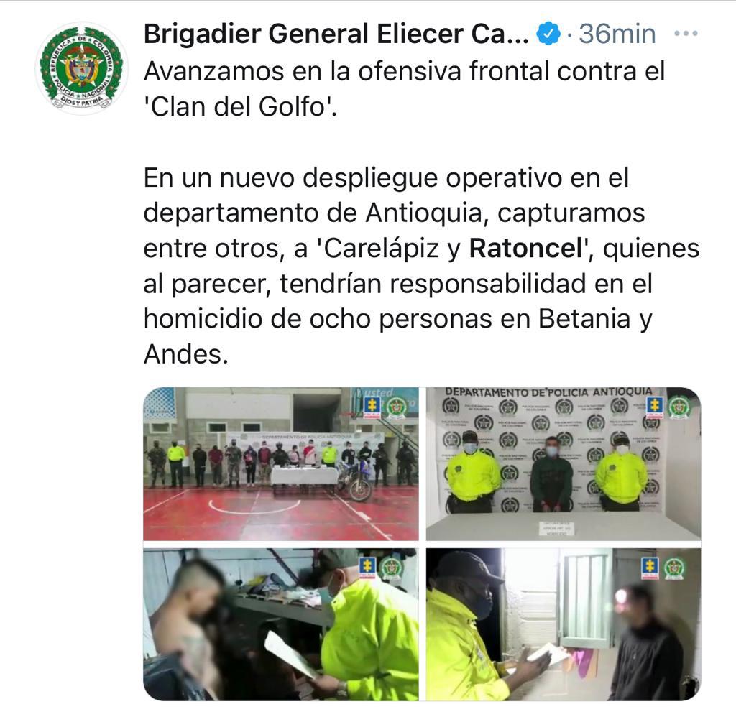Click the bold word Ratoncel

(525, 249)
